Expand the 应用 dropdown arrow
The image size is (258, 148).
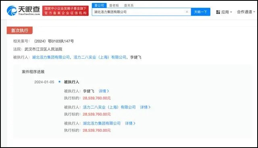[x=231, y=12]
